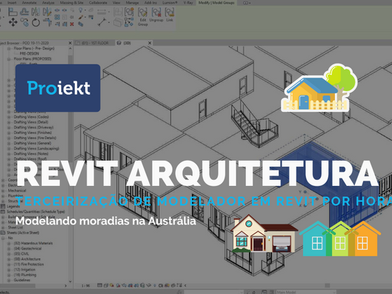Close the (3D) view tab

pos(150,43)
